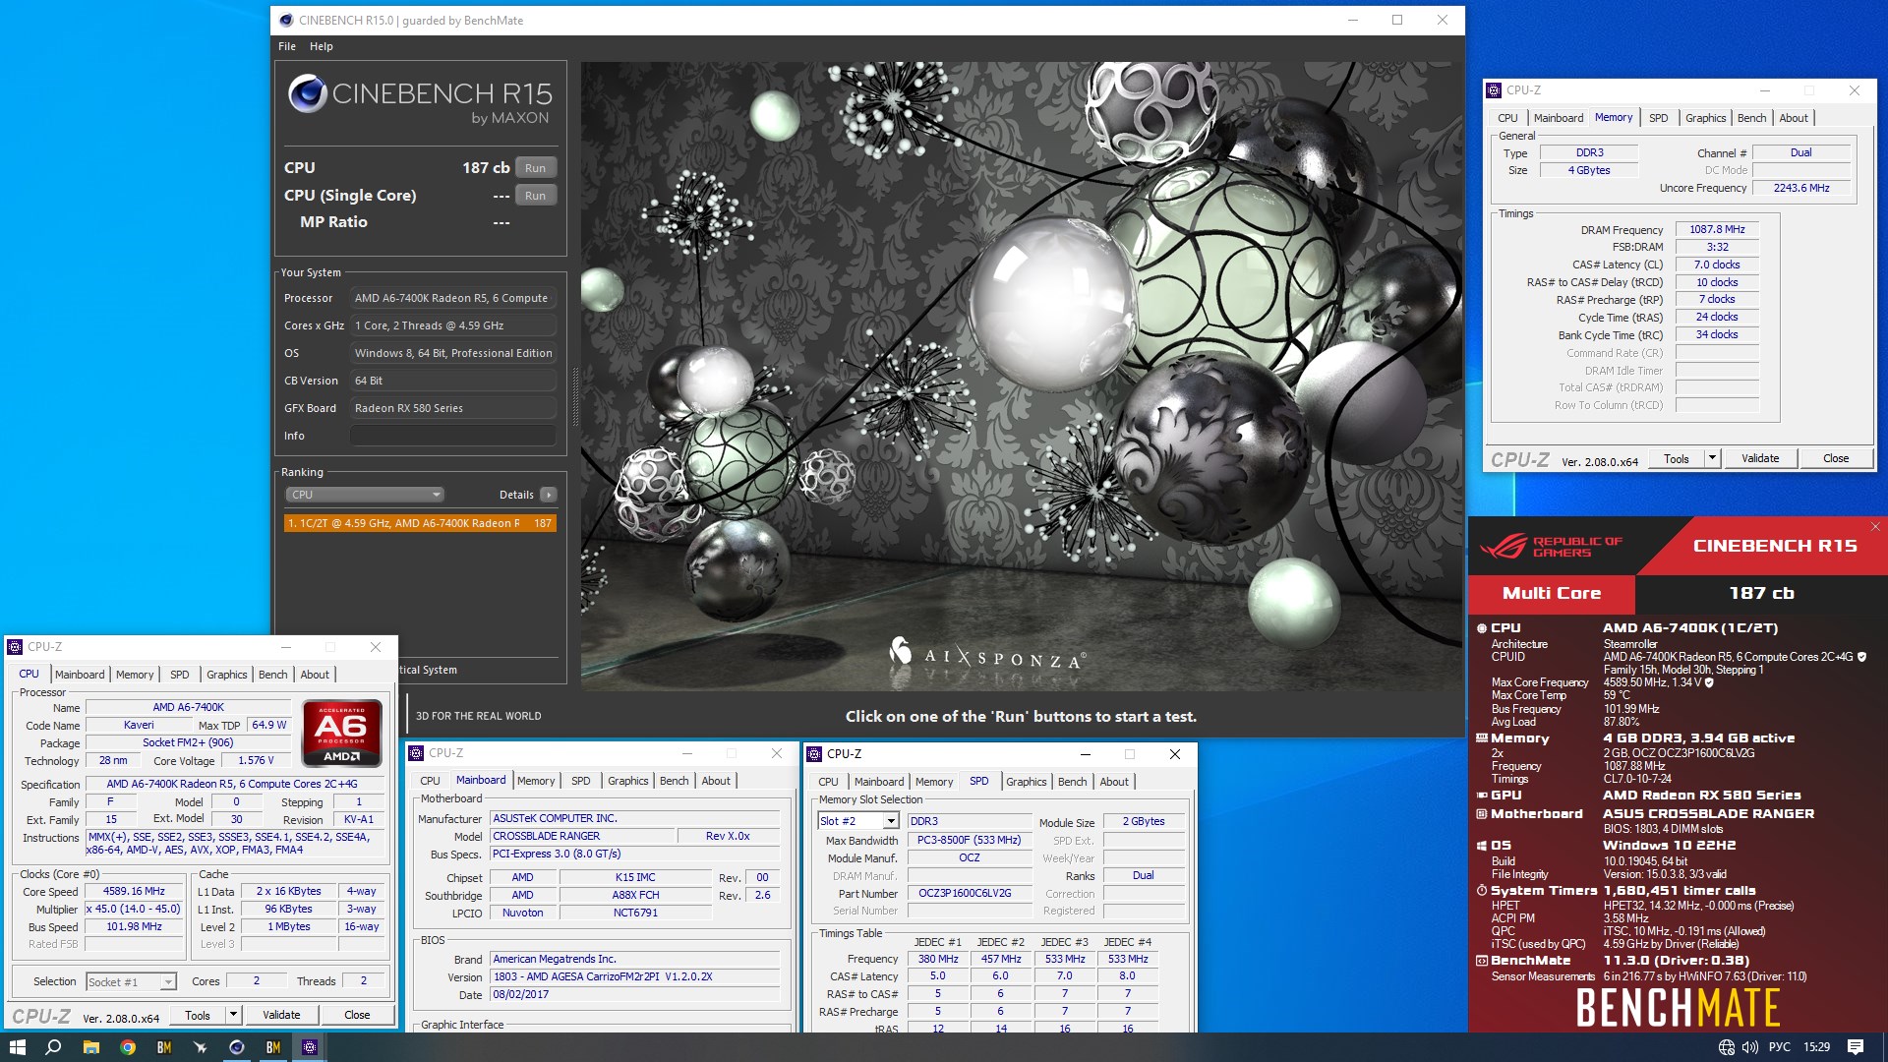Activate the CPU-Z taskbar icon
Image resolution: width=1888 pixels, height=1062 pixels.
tap(310, 1047)
